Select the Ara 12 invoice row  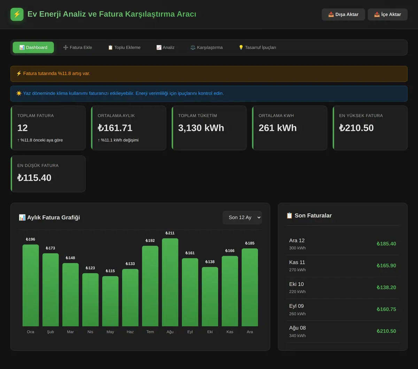[x=342, y=244]
